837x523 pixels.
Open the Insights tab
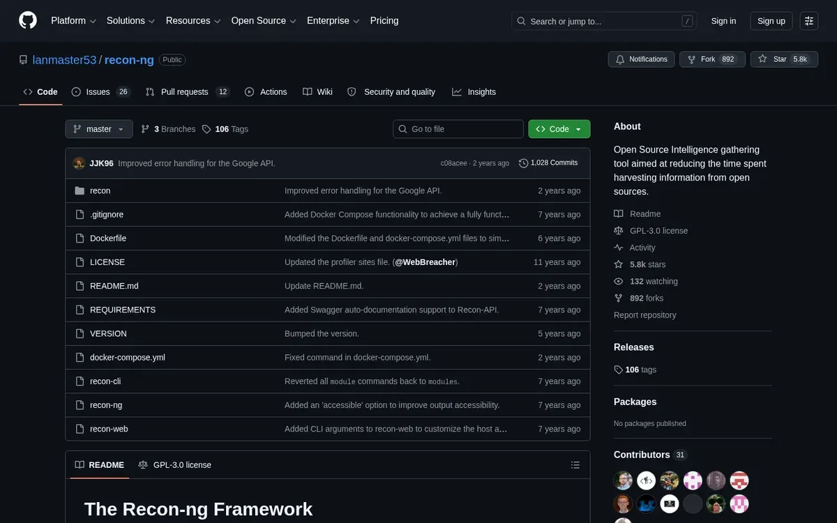pyautogui.click(x=474, y=92)
